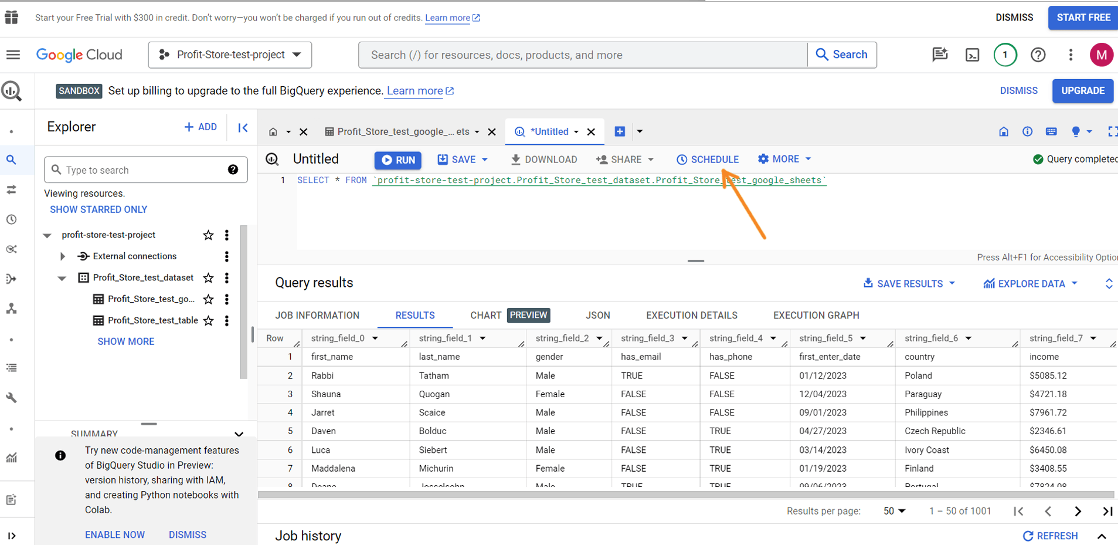Image resolution: width=1118 pixels, height=545 pixels.
Task: Open actions menu for Profit_Store_test_table
Action: point(227,321)
